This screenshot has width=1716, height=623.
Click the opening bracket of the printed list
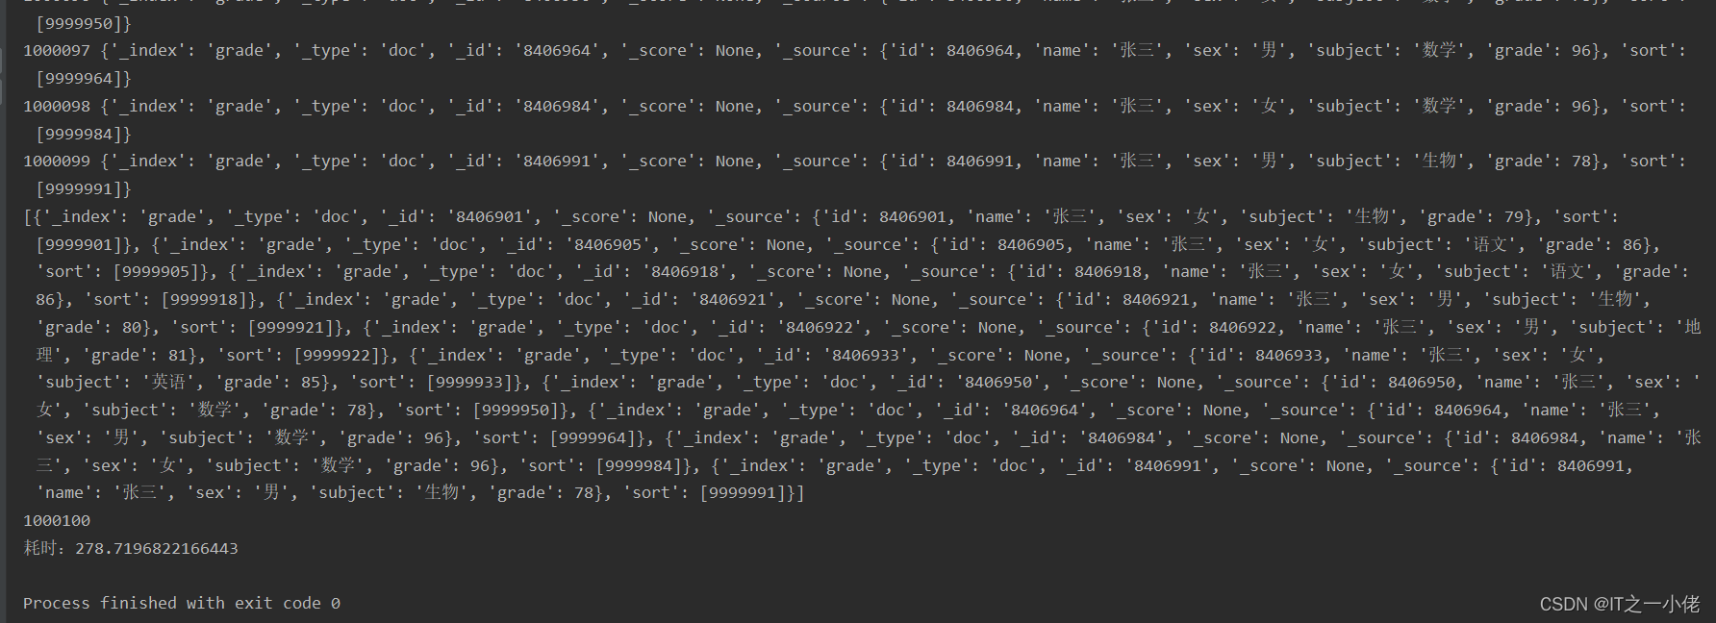click(x=27, y=216)
